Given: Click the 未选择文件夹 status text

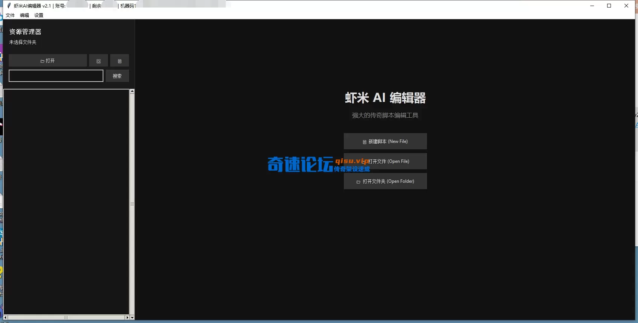Looking at the screenshot, I should pyautogui.click(x=23, y=42).
